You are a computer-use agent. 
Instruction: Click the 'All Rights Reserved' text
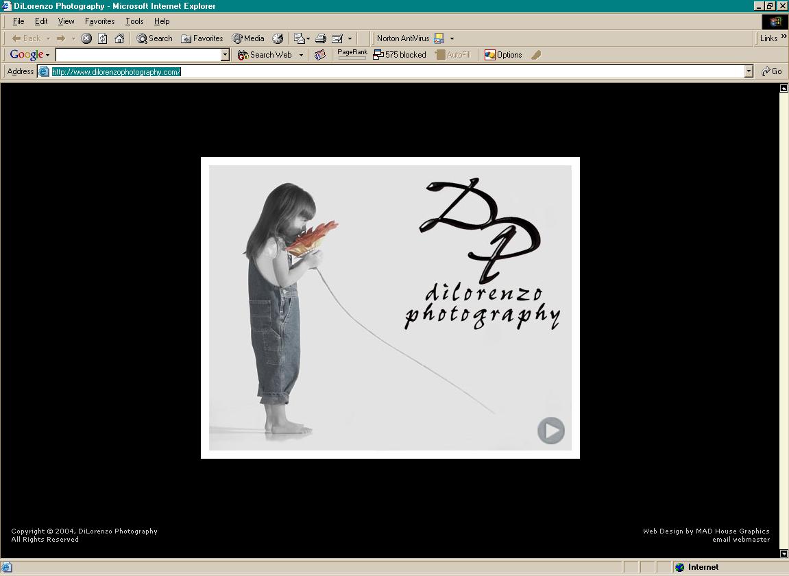pyautogui.click(x=45, y=539)
